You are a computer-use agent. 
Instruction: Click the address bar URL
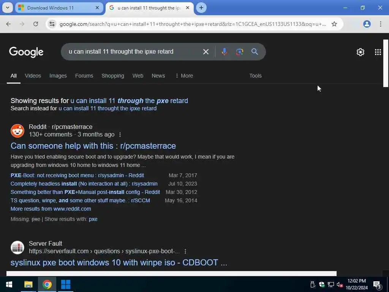tap(193, 24)
